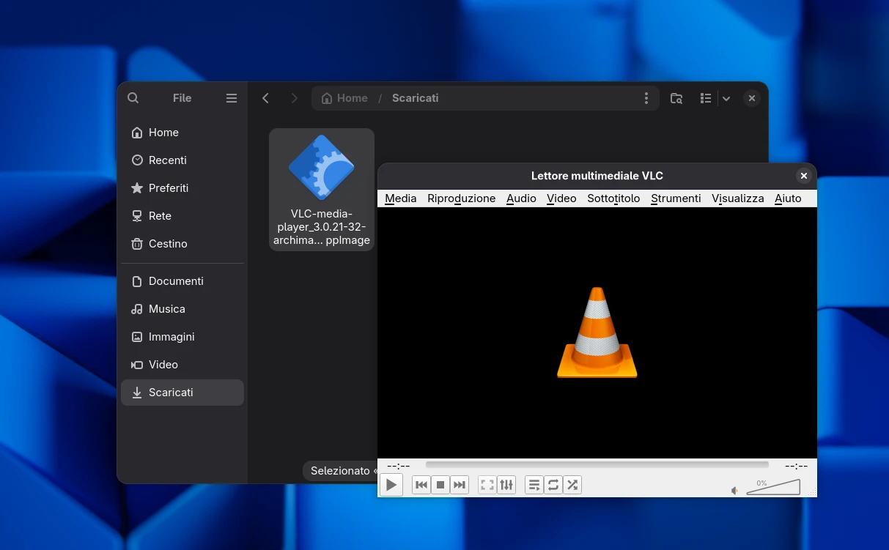
Task: Open the file manager hamburger menu
Action: pos(231,97)
